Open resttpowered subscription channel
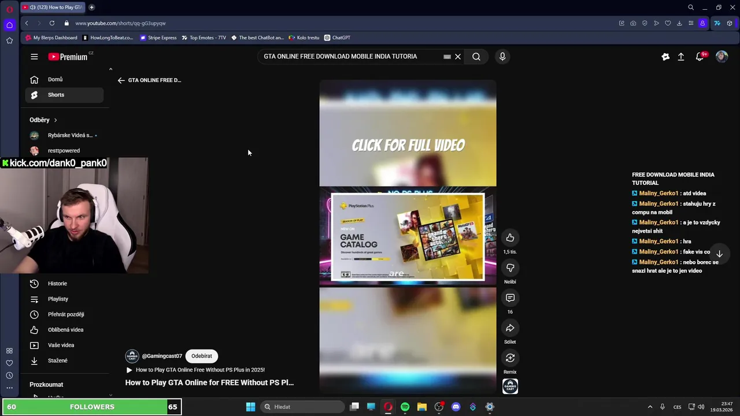 tap(64, 151)
